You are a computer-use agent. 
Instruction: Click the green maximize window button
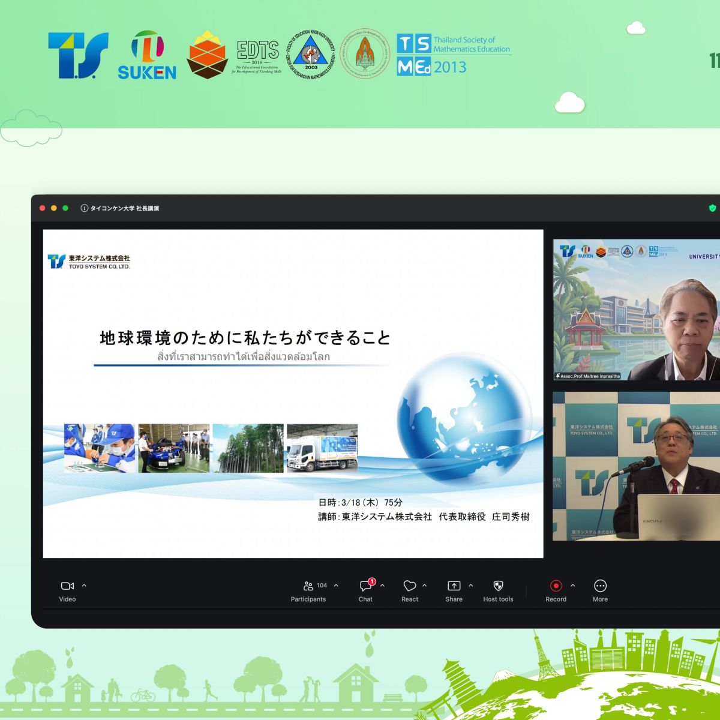pos(65,208)
